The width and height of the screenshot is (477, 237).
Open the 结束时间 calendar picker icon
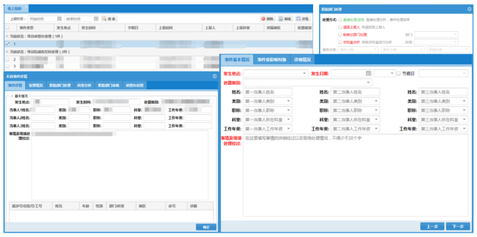coord(96,19)
